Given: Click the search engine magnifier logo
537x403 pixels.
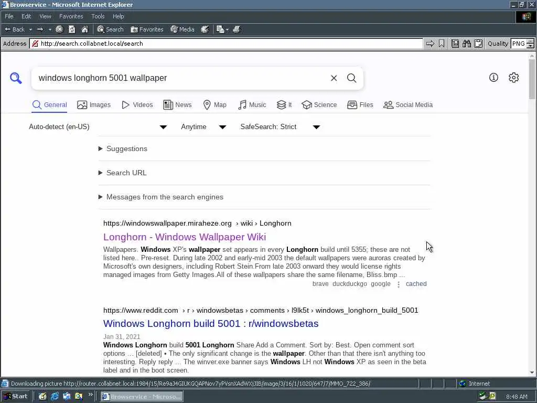Looking at the screenshot, I should 16,78.
